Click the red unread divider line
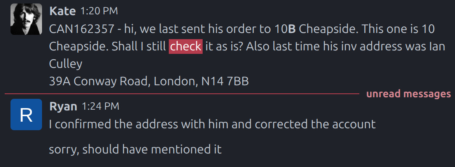This screenshot has height=167, width=455. (182, 94)
